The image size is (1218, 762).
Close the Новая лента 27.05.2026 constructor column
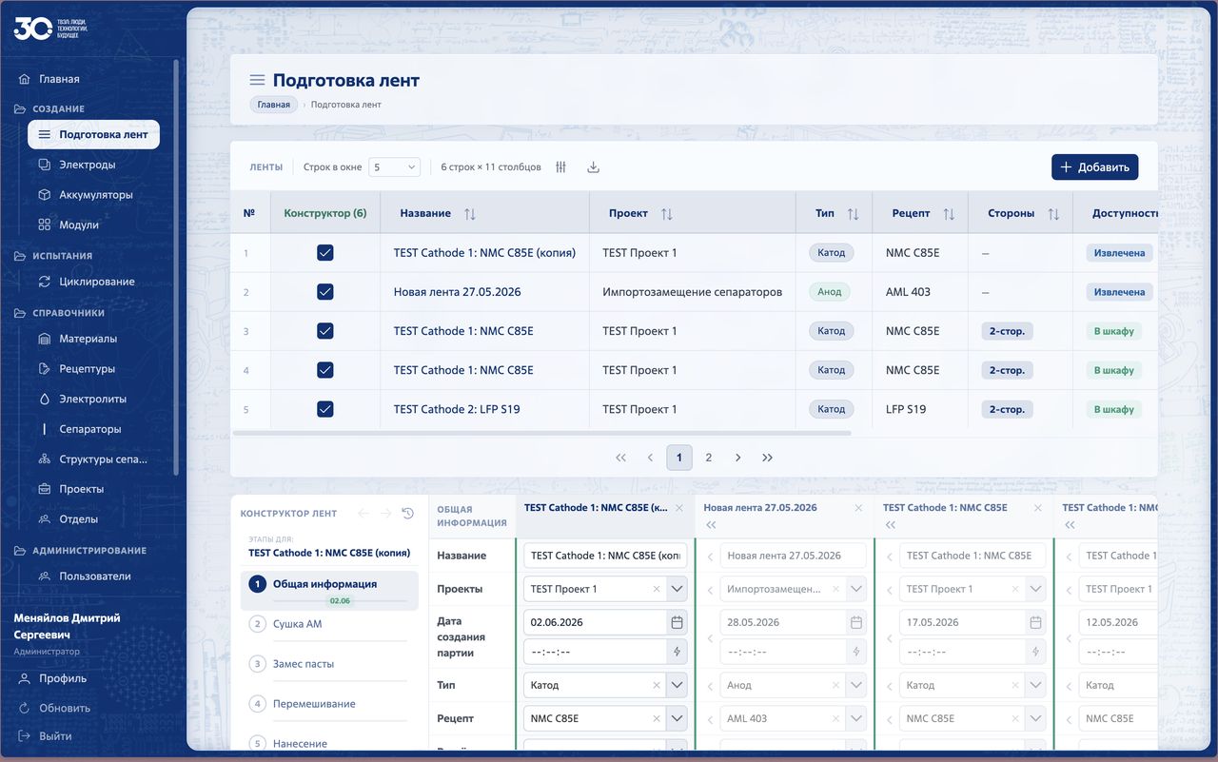coord(859,508)
